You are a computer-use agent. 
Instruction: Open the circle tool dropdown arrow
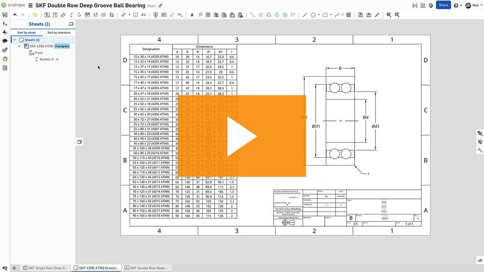pyautogui.click(x=319, y=15)
